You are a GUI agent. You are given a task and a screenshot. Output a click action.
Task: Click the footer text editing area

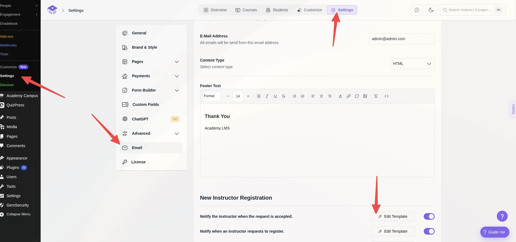[x=317, y=140]
